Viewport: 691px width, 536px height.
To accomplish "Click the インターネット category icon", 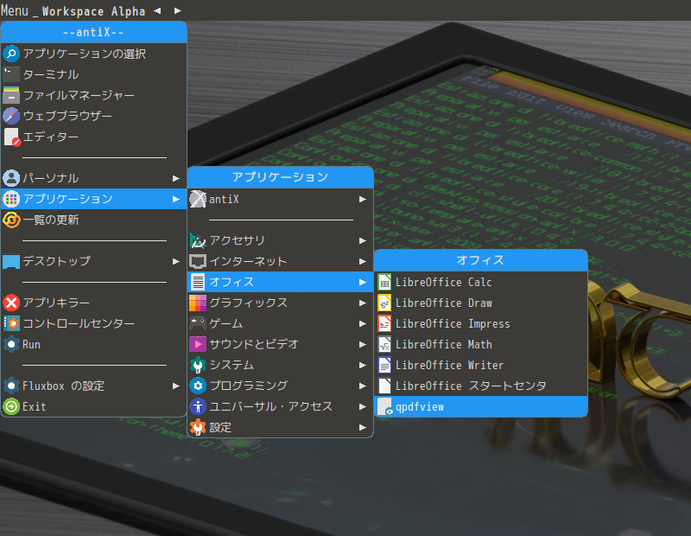I will (198, 261).
